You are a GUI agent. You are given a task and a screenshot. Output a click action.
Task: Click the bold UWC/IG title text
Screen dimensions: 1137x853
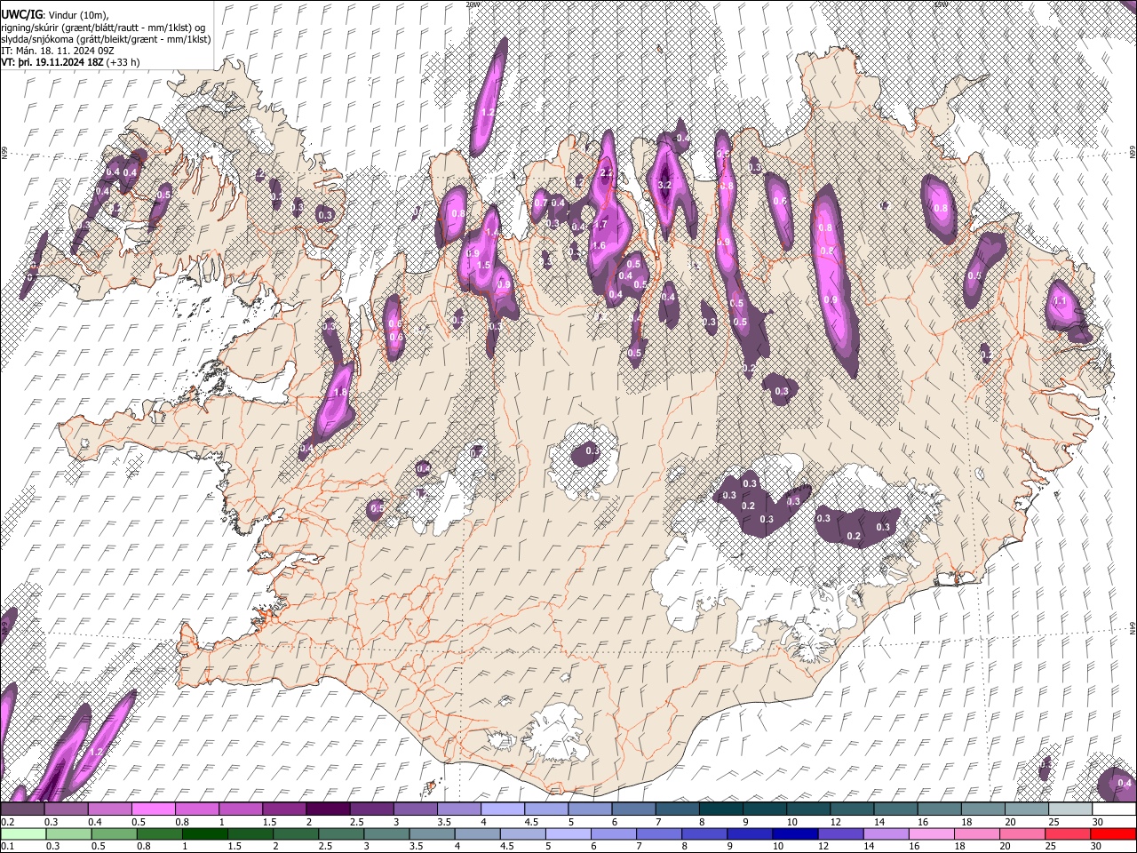(x=21, y=14)
